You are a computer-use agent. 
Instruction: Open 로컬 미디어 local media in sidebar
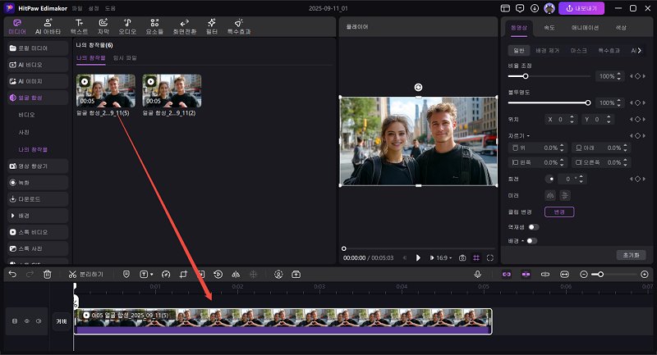point(38,48)
